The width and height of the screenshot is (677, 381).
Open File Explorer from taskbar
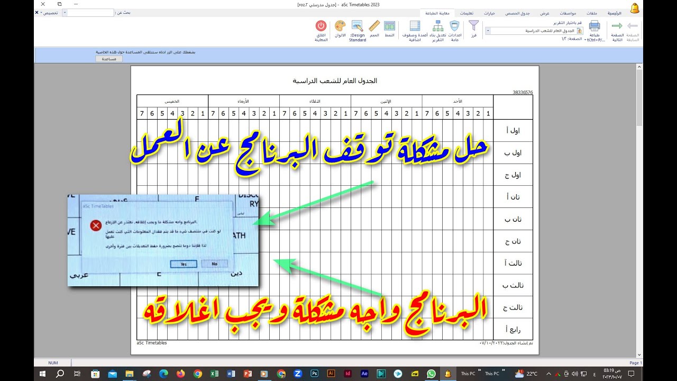129,374
